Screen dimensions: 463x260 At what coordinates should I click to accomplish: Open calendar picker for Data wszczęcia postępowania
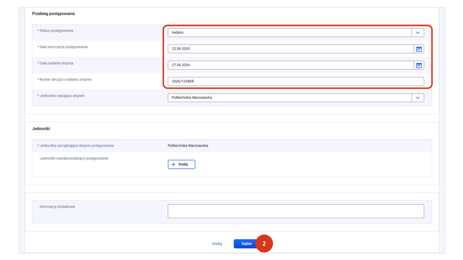pyautogui.click(x=419, y=49)
